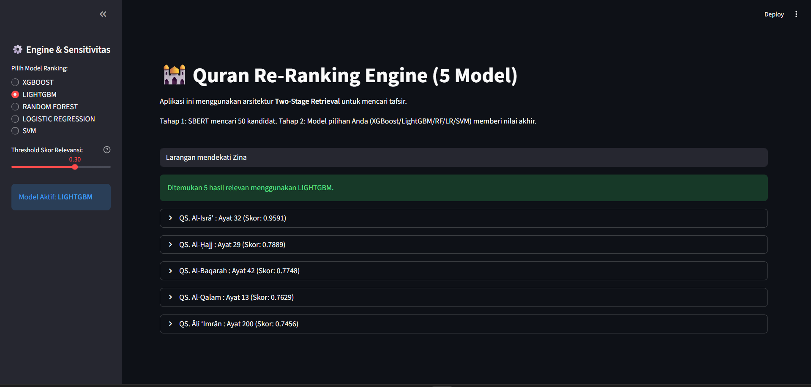Click the mosque emoji in the title
Image resolution: width=811 pixels, height=387 pixels.
[x=174, y=75]
